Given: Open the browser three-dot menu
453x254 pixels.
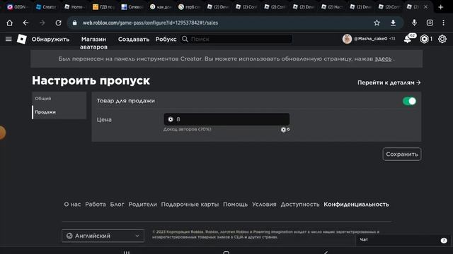Looking at the screenshot, I should (x=444, y=23).
